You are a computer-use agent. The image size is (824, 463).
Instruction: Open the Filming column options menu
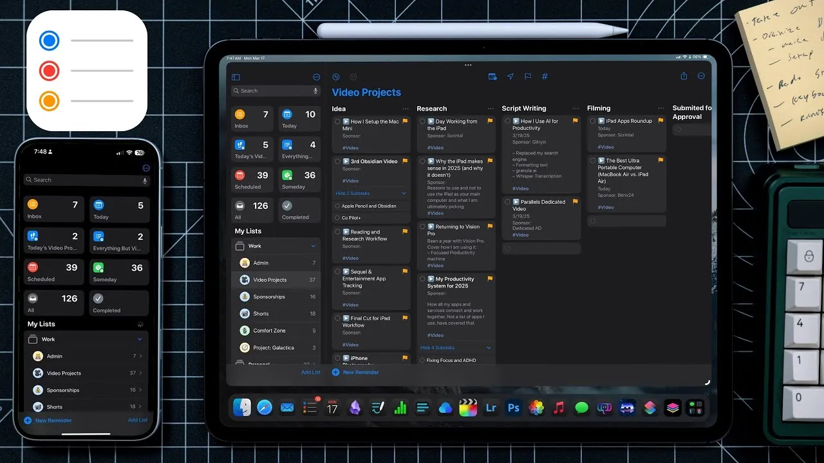click(660, 109)
